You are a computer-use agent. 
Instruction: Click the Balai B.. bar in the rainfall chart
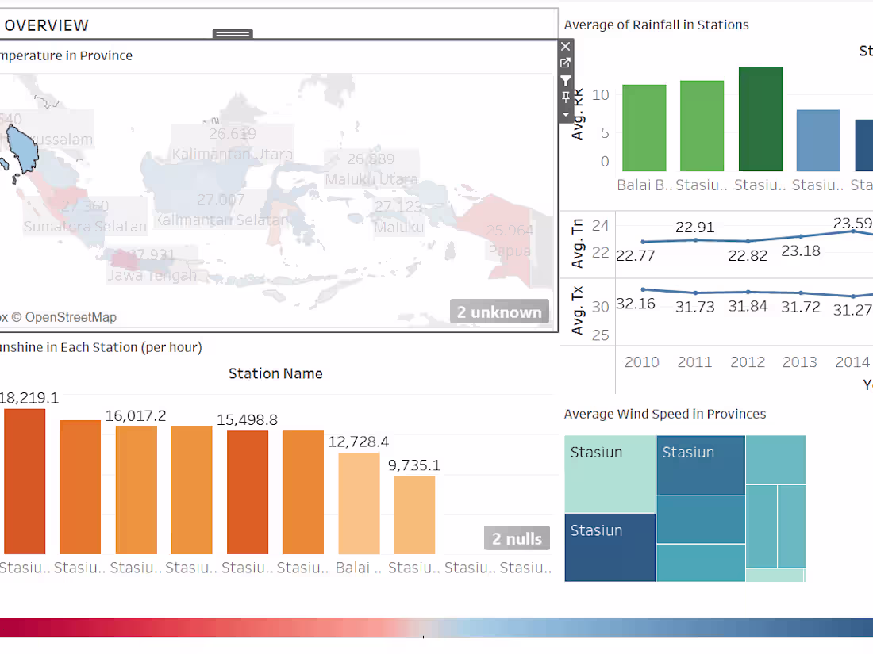[x=644, y=127]
